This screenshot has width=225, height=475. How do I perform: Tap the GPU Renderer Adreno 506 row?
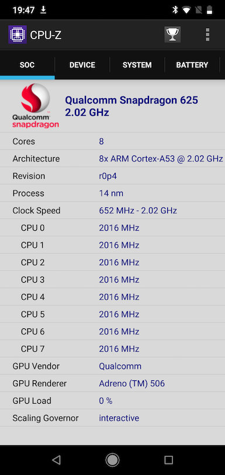tap(112, 383)
